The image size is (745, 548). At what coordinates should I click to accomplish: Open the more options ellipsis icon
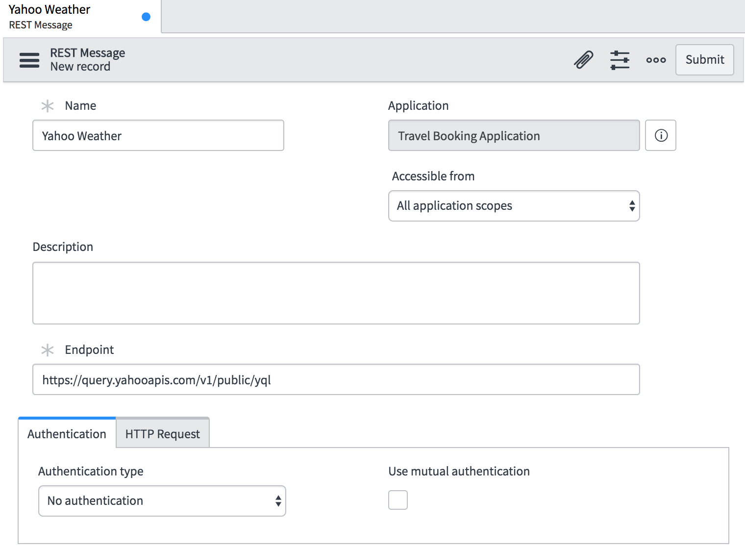(x=656, y=60)
